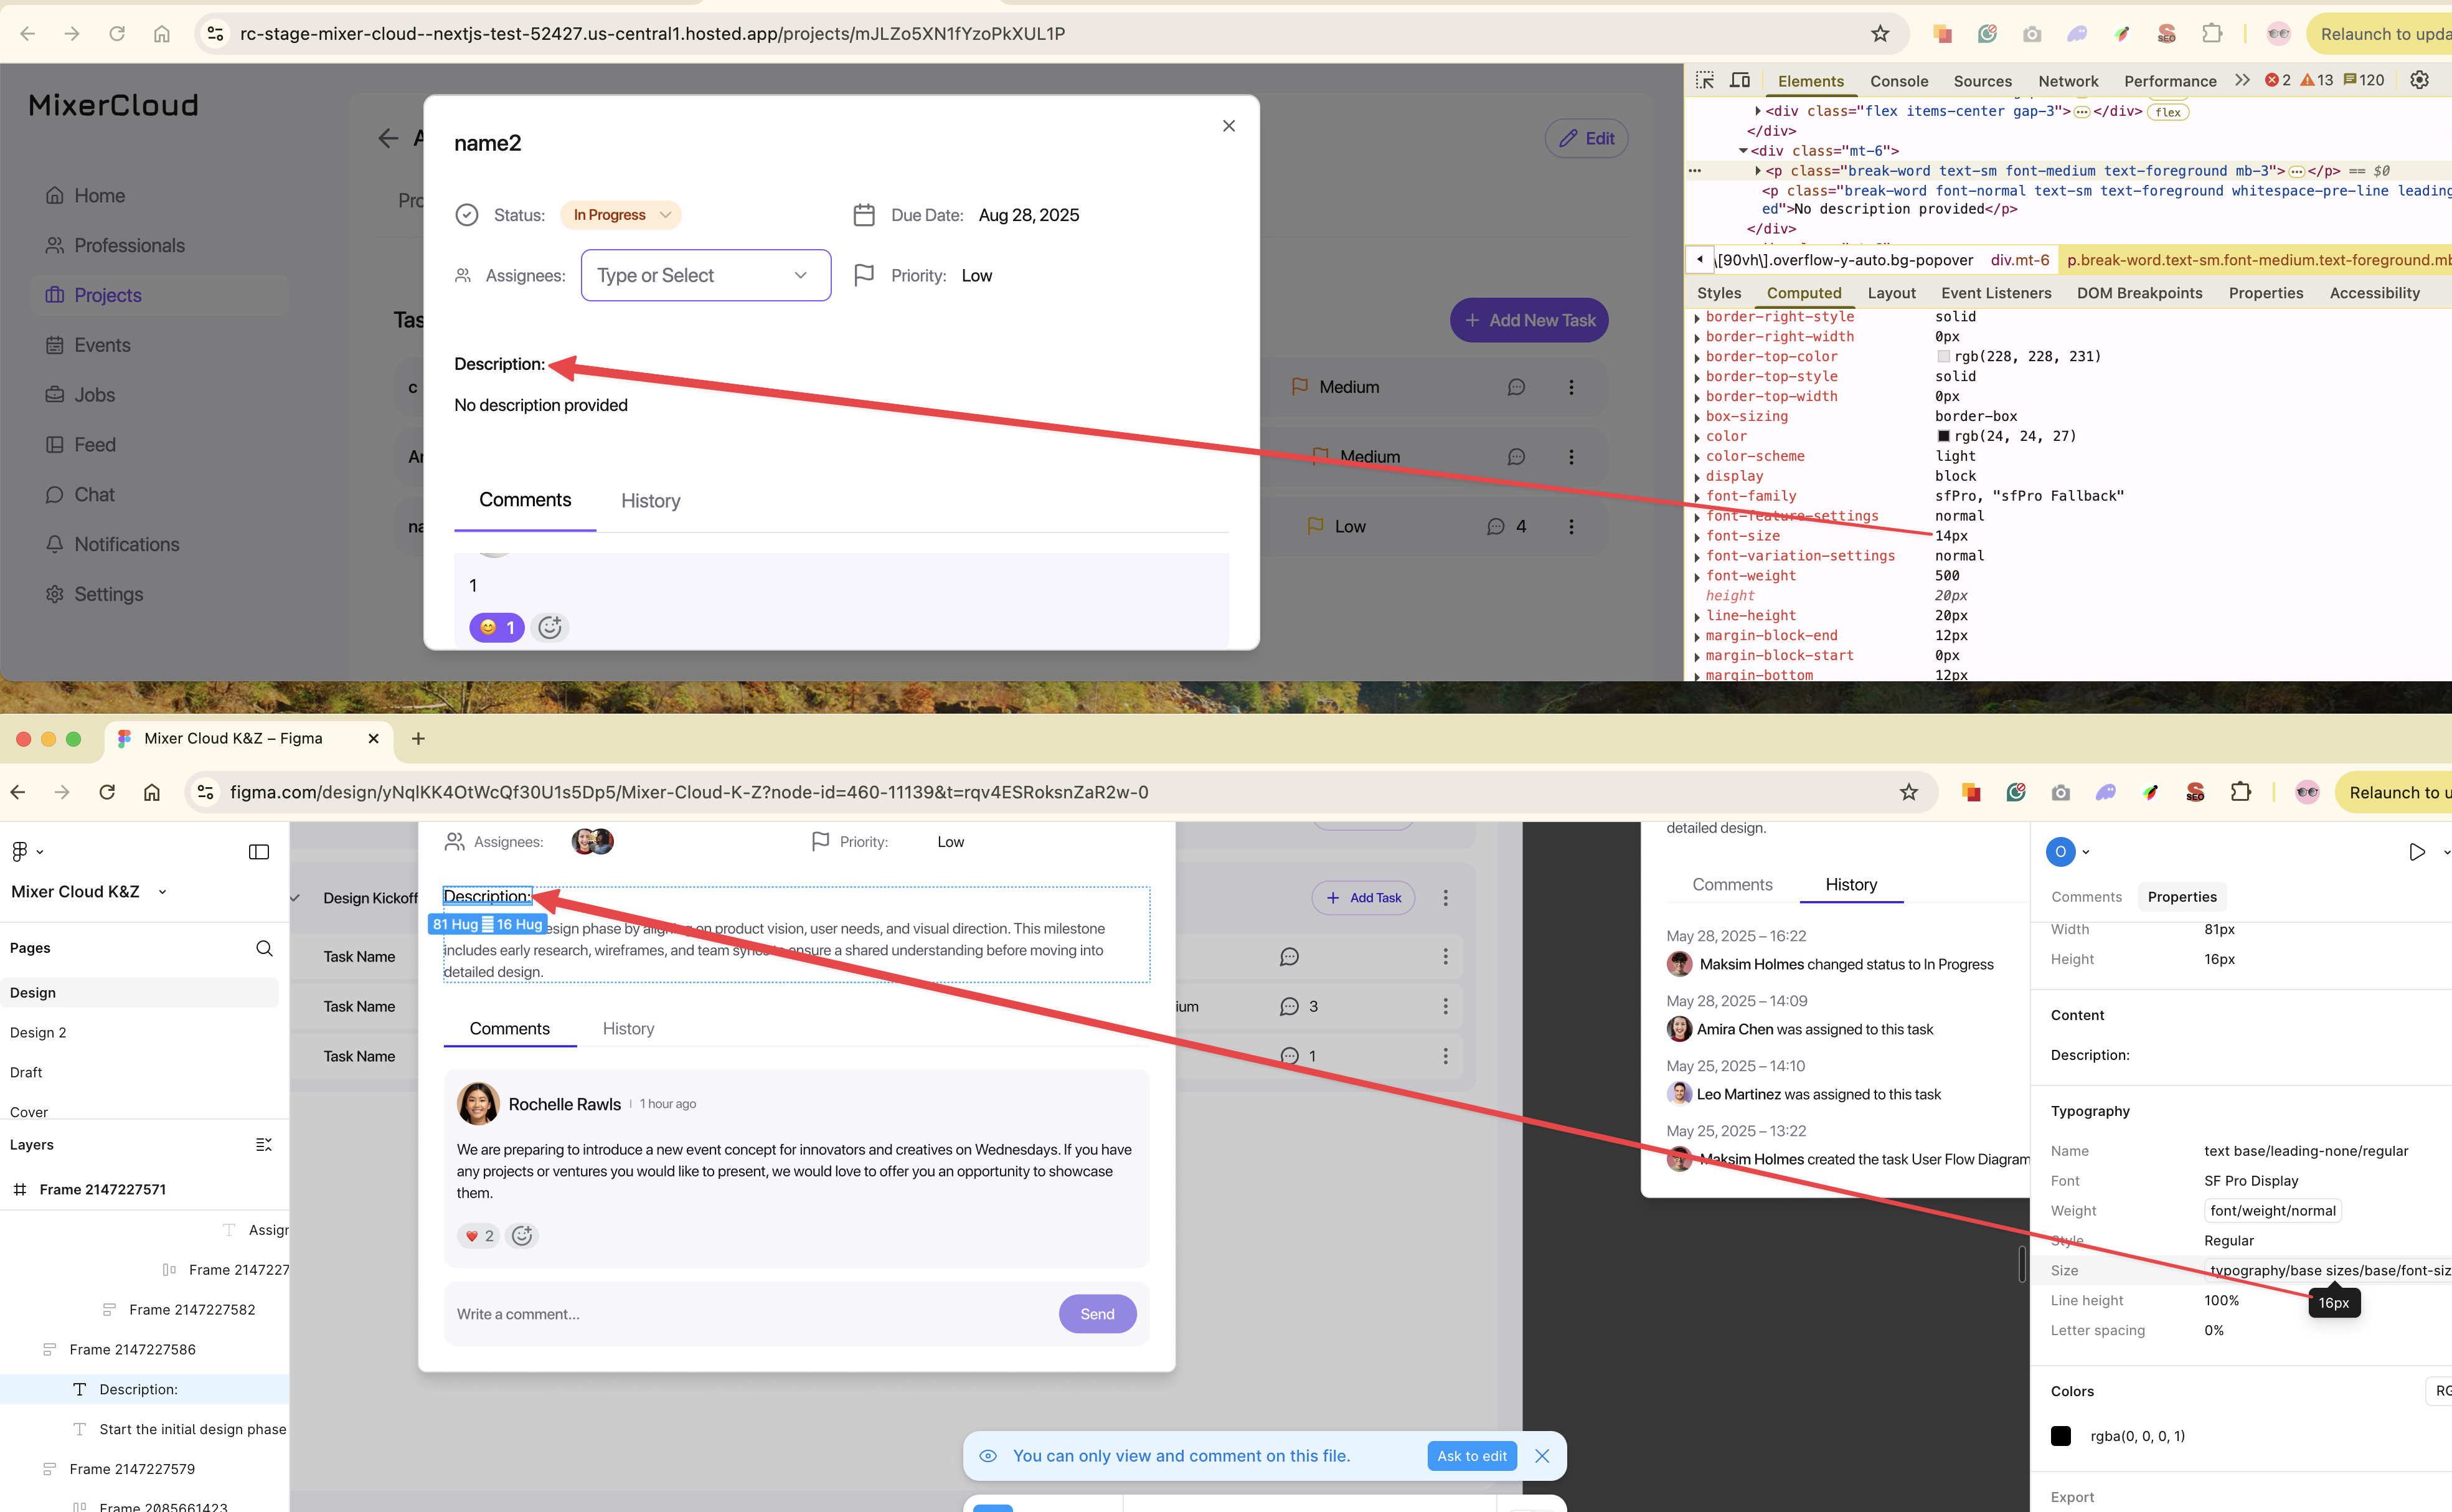
Task: Toggle Figma sidebar panel icon
Action: coord(259,852)
